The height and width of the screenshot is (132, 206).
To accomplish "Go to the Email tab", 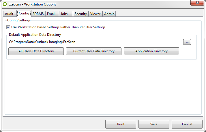I will pyautogui.click(x=52, y=14).
